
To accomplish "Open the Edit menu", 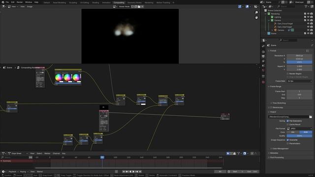I will [x=13, y=2].
